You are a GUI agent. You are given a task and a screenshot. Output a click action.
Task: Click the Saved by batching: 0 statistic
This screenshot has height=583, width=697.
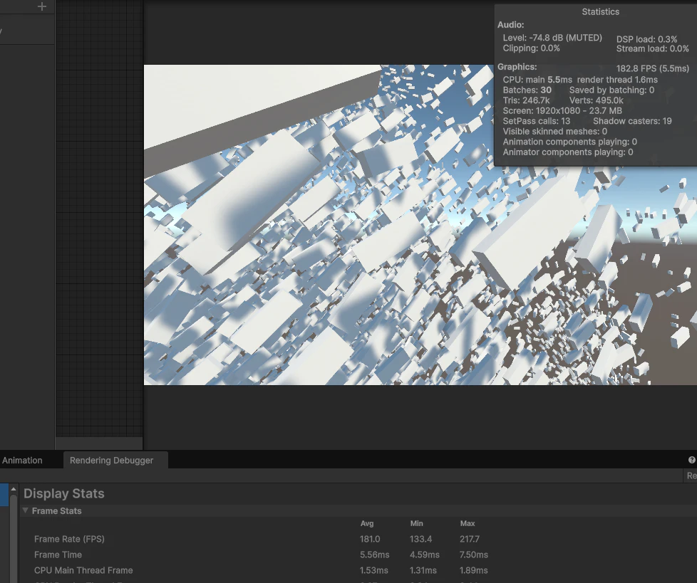pos(611,90)
